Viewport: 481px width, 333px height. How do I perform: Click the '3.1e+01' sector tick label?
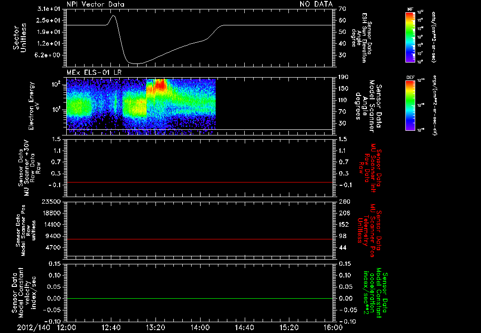(x=49, y=9)
